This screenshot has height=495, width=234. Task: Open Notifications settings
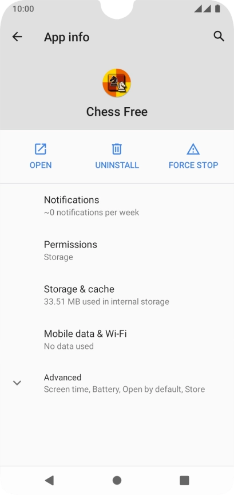pyautogui.click(x=117, y=206)
